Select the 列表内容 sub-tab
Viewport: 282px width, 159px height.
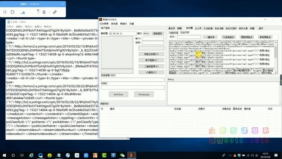tap(174, 33)
